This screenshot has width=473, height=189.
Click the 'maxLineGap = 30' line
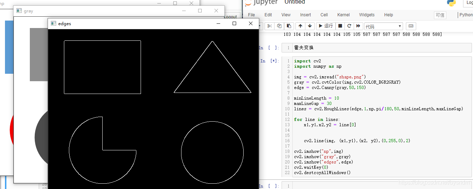[313, 104]
